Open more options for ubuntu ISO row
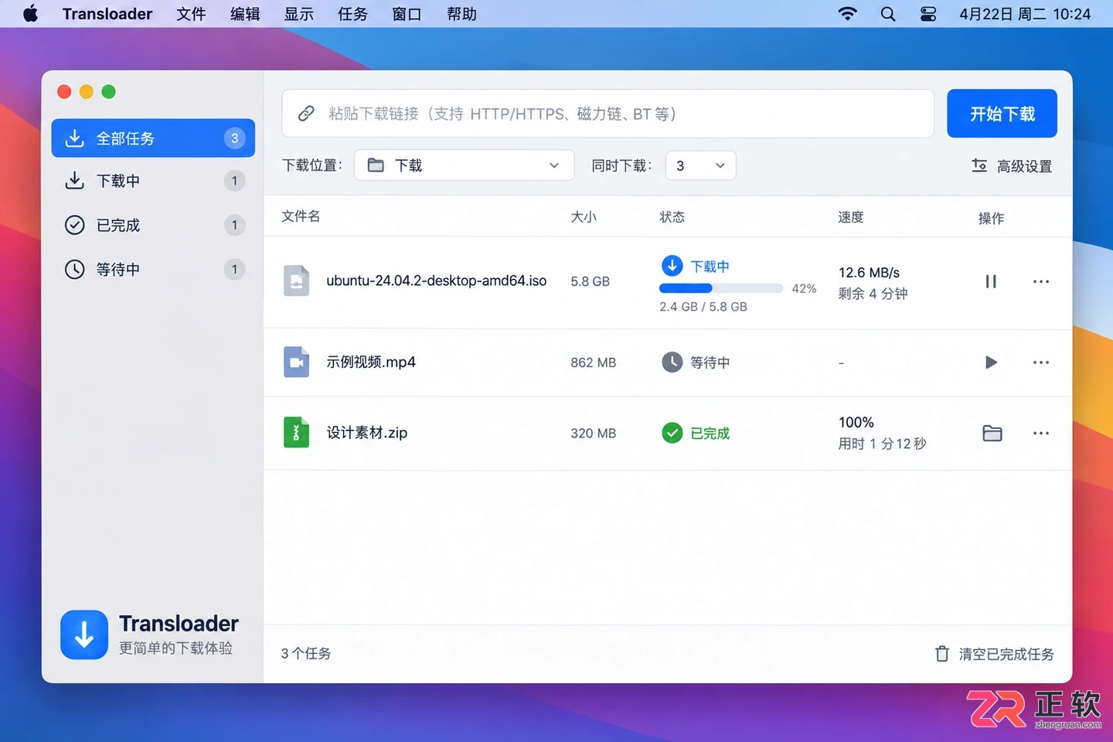Image resolution: width=1113 pixels, height=742 pixels. point(1041,281)
